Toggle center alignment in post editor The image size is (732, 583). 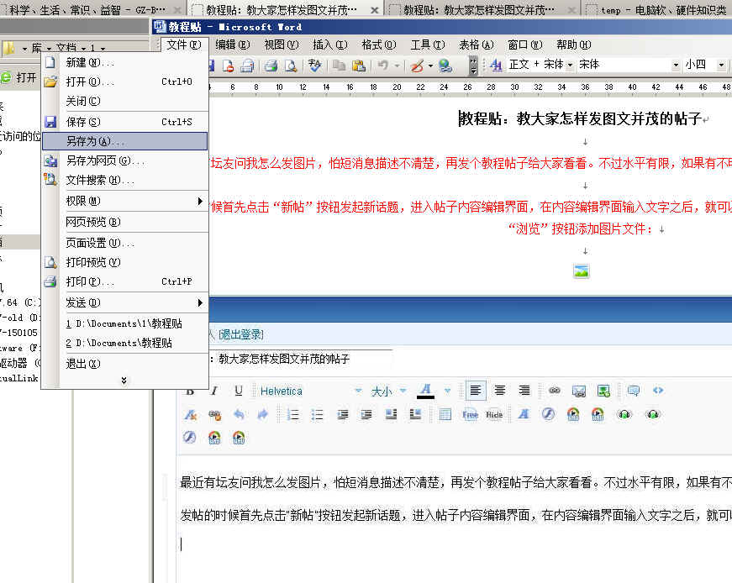500,391
